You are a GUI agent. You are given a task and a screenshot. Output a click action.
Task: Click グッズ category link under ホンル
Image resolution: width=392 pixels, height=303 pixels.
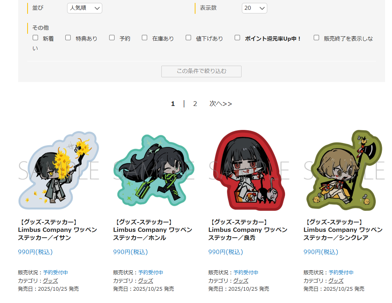click(145, 281)
